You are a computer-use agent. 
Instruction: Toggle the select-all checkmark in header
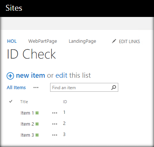(x=11, y=101)
